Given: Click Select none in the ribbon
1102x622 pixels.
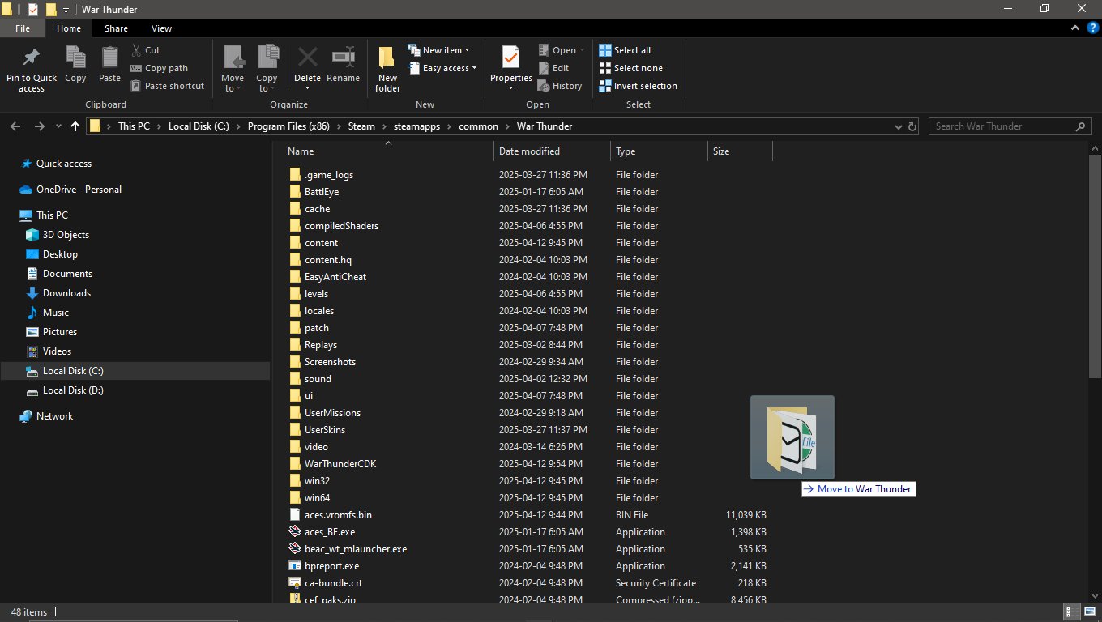Looking at the screenshot, I should pyautogui.click(x=630, y=68).
